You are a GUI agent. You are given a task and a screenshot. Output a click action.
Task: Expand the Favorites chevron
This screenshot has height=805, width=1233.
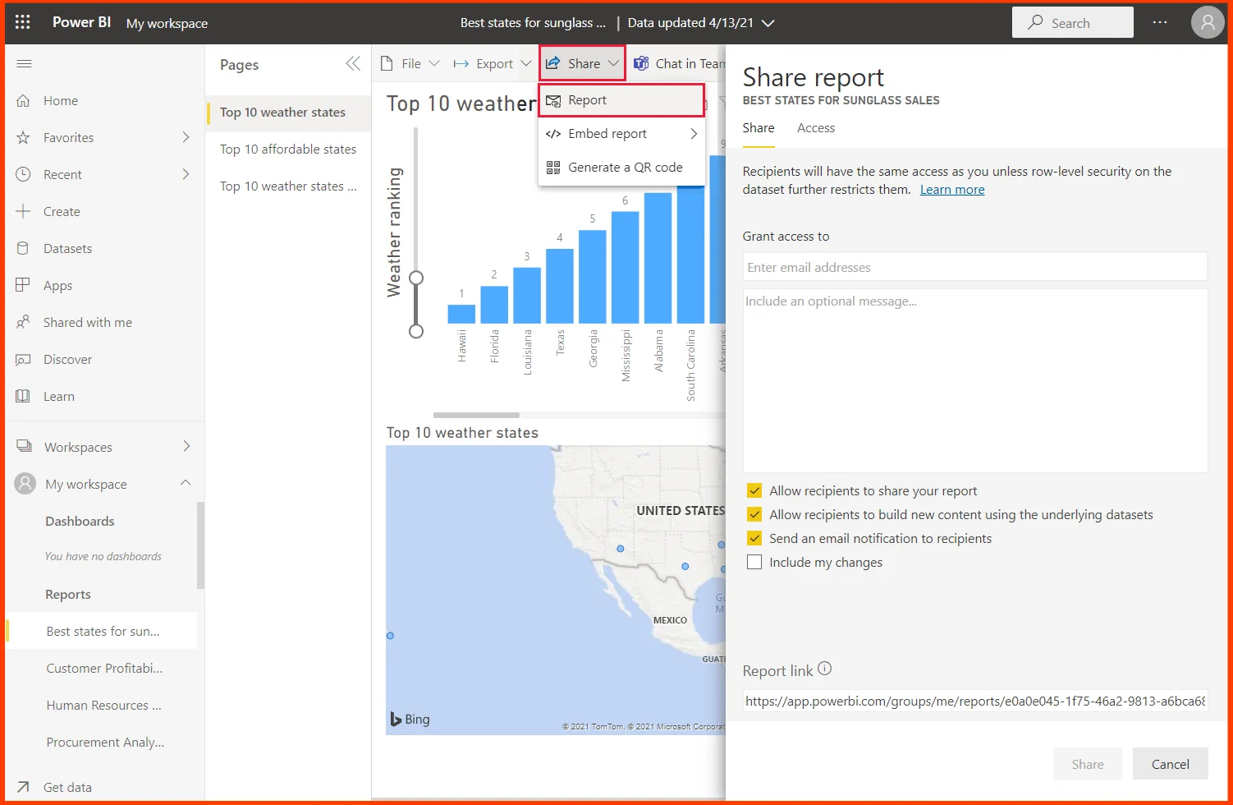pyautogui.click(x=186, y=137)
